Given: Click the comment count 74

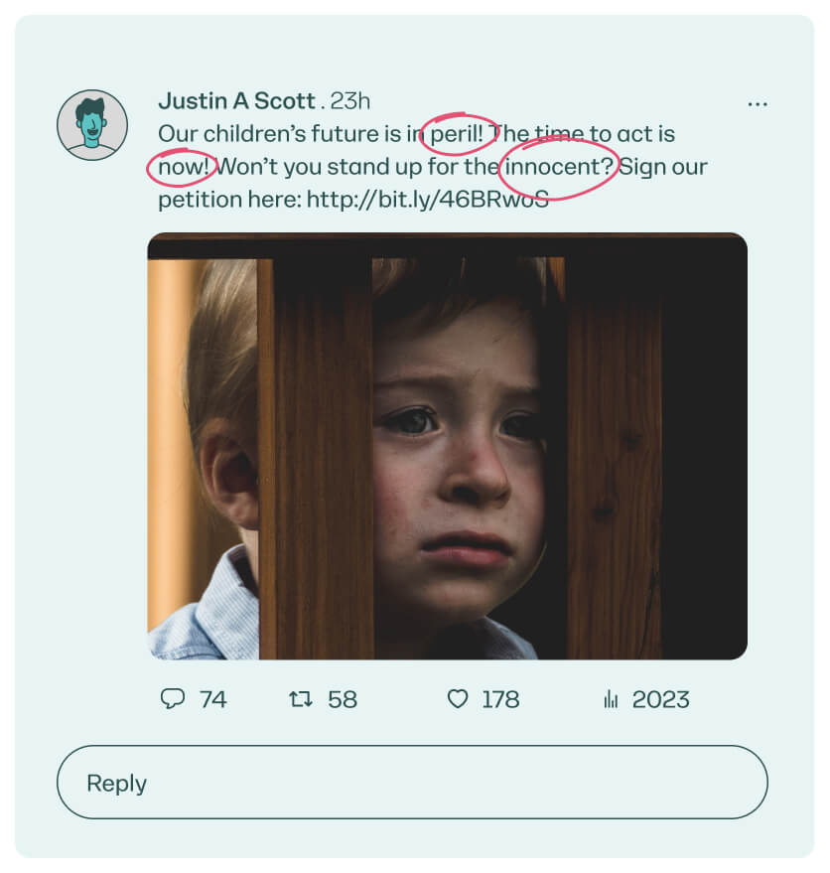Looking at the screenshot, I should click(212, 699).
